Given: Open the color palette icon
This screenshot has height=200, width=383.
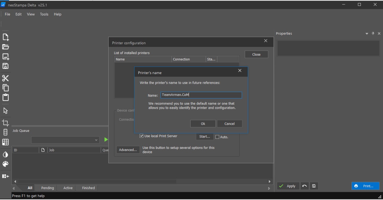Looking at the screenshot, I should (5, 164).
